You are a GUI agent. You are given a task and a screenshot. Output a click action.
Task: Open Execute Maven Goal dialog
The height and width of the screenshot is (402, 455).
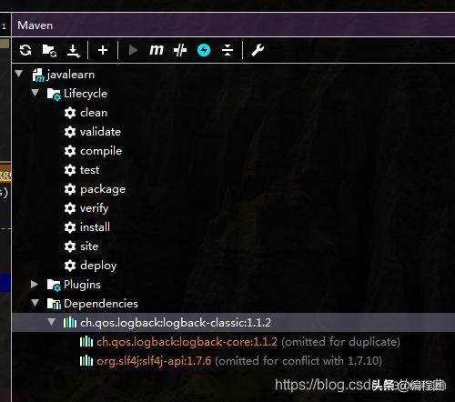tap(157, 50)
